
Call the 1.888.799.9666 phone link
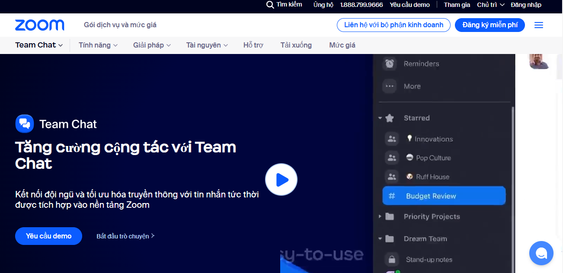[x=361, y=5]
